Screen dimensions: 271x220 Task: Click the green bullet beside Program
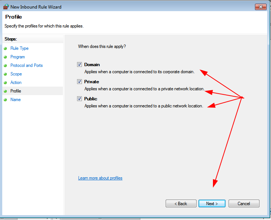(5, 57)
